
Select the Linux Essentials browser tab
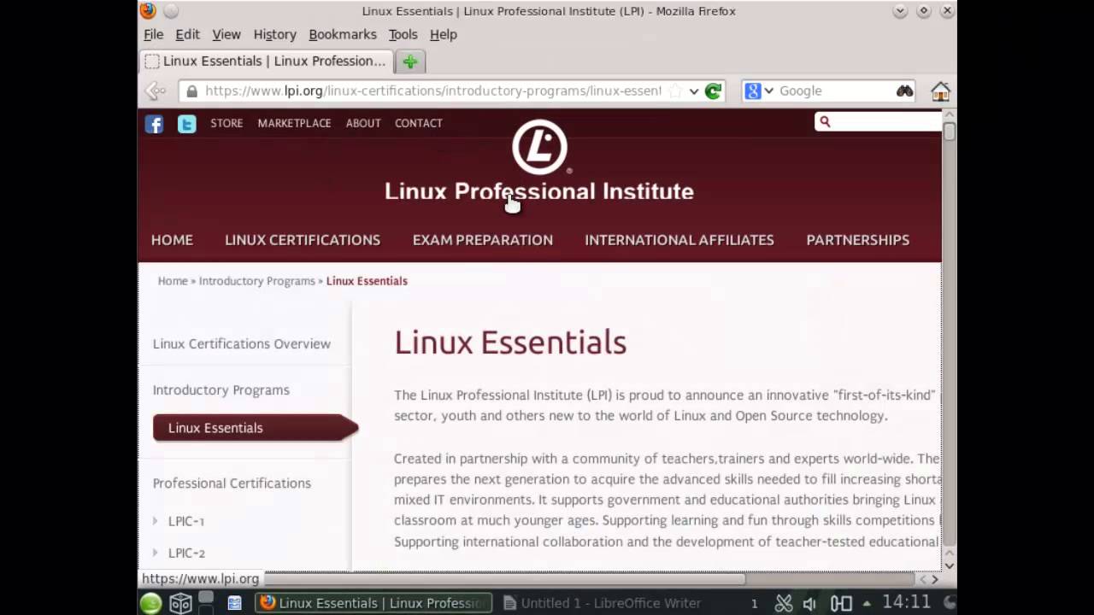pos(266,61)
